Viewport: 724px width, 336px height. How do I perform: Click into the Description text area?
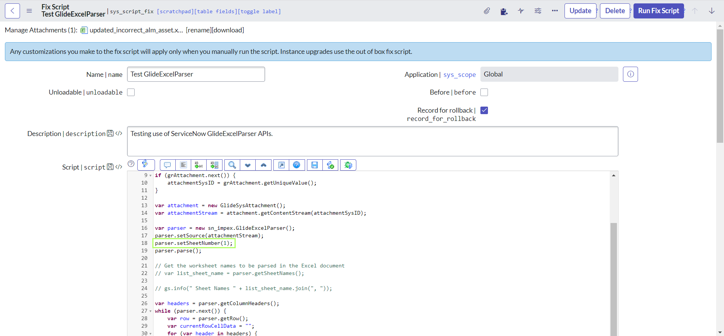click(373, 141)
